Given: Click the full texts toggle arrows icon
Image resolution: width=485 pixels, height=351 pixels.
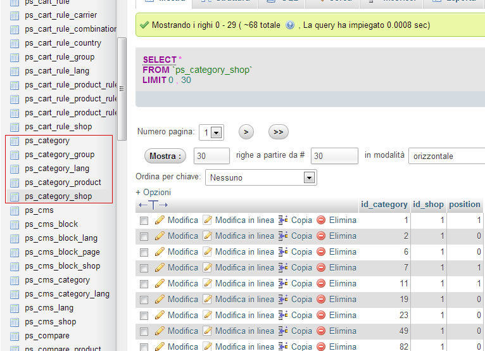Looking at the screenshot, I should [153, 205].
